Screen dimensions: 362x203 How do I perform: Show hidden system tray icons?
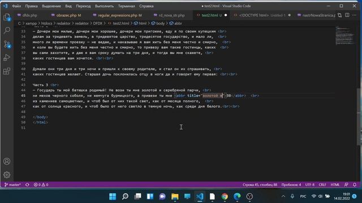283,196
